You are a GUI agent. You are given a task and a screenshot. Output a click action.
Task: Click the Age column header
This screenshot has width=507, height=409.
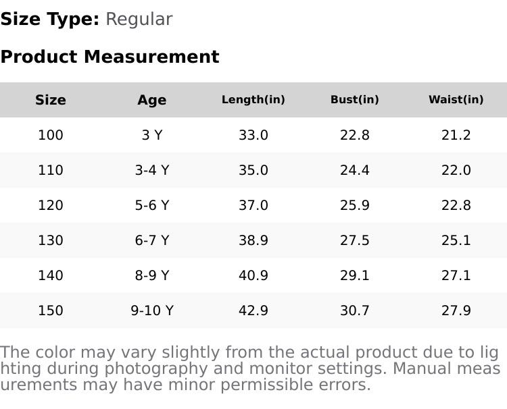152,100
